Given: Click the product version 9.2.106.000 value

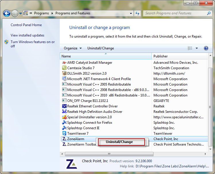Looking at the screenshot, I should [x=144, y=161].
